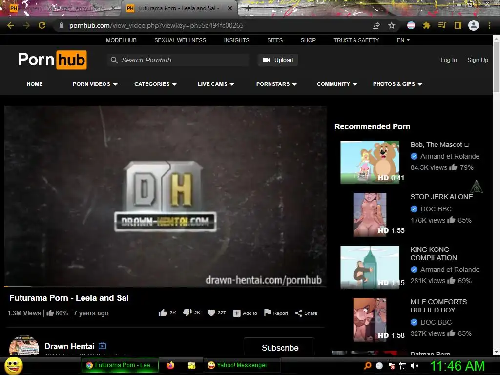Expand the LIVE CAMS dropdown
Viewport: 500px width, 375px height.
(x=216, y=84)
